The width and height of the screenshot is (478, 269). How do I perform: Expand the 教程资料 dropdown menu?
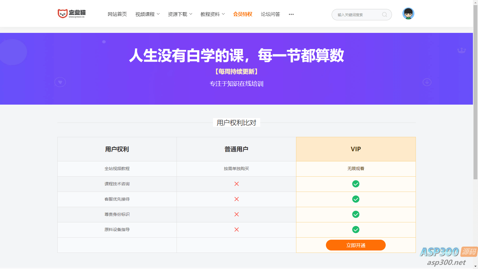point(213,14)
